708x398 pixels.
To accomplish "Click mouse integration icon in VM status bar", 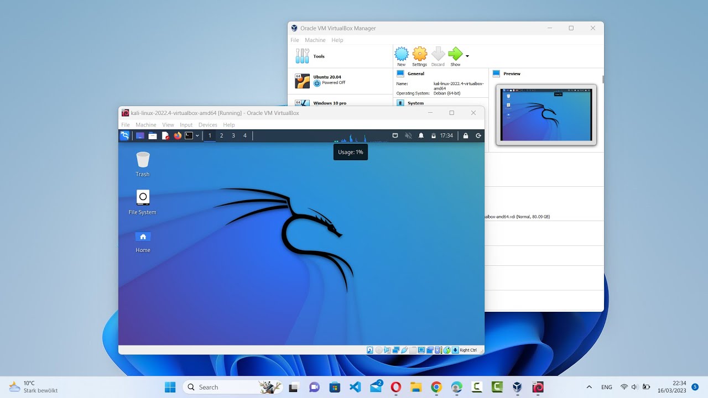I will 447,350.
